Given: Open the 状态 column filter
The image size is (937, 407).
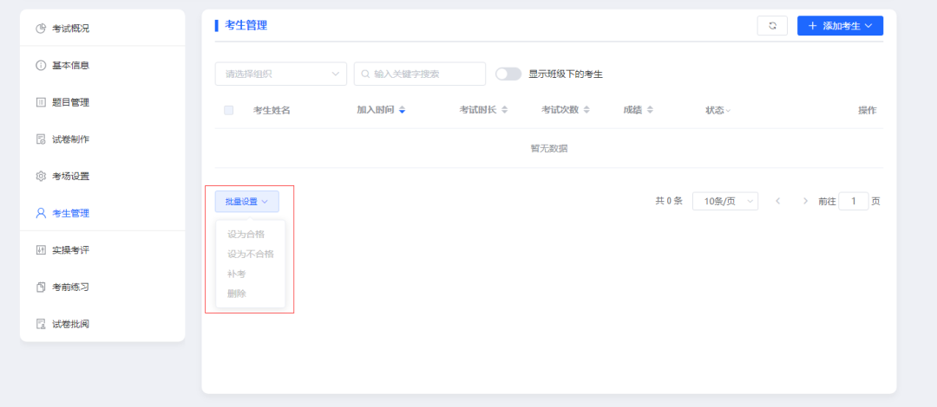Looking at the screenshot, I should pos(717,110).
